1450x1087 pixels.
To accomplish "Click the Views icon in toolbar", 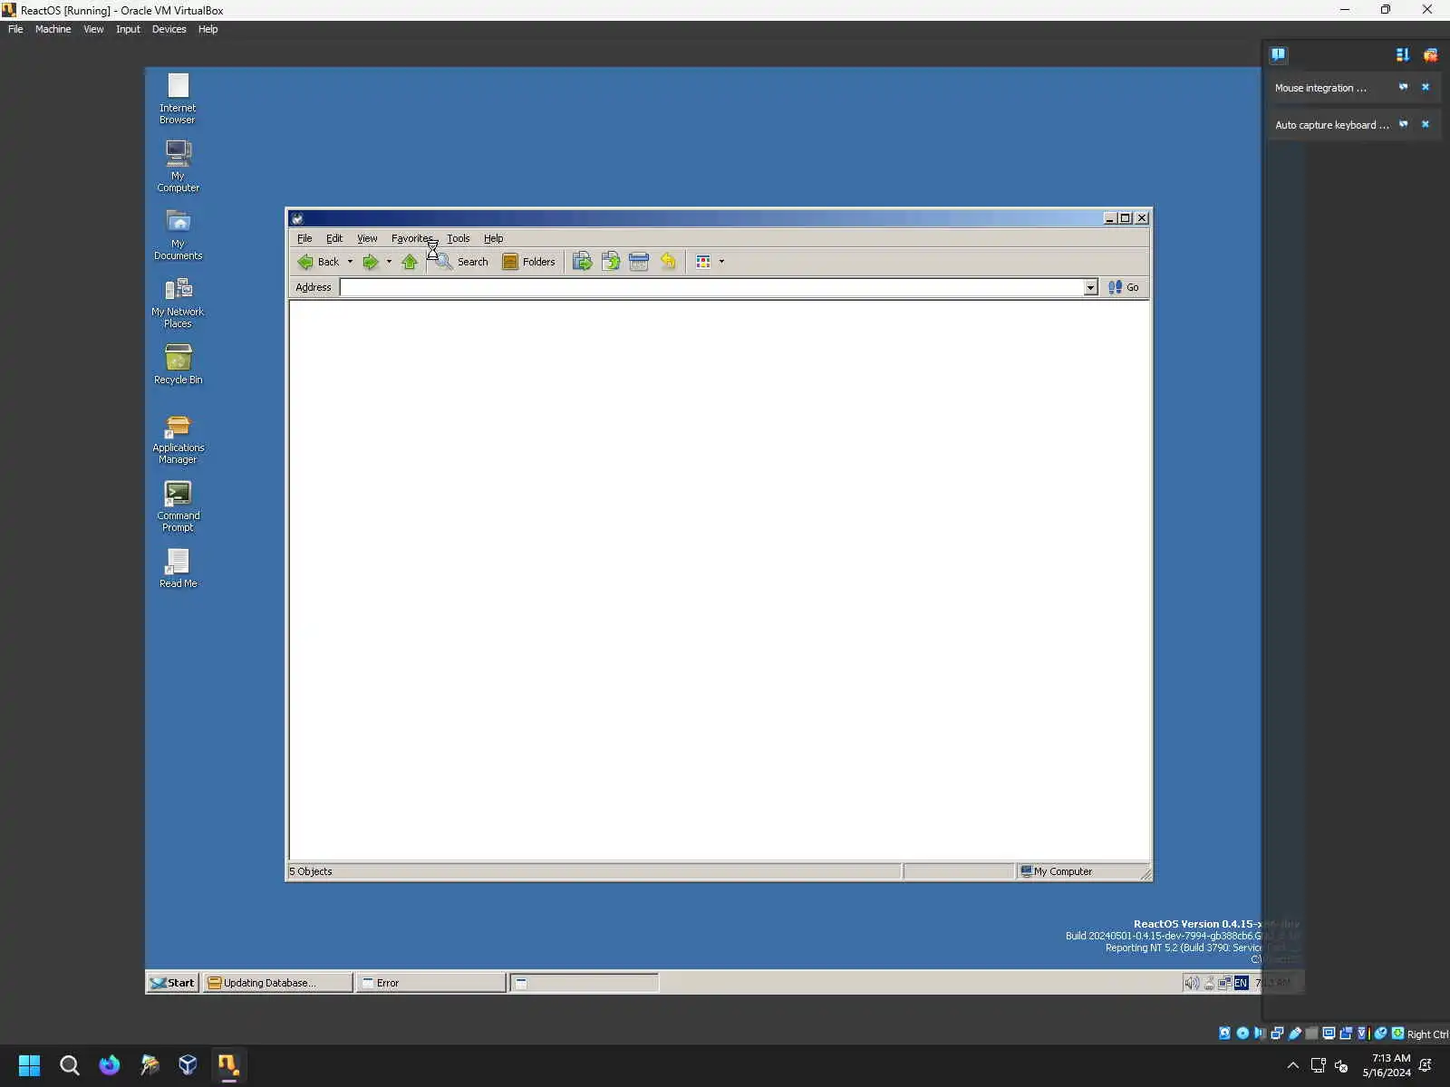I will point(703,262).
